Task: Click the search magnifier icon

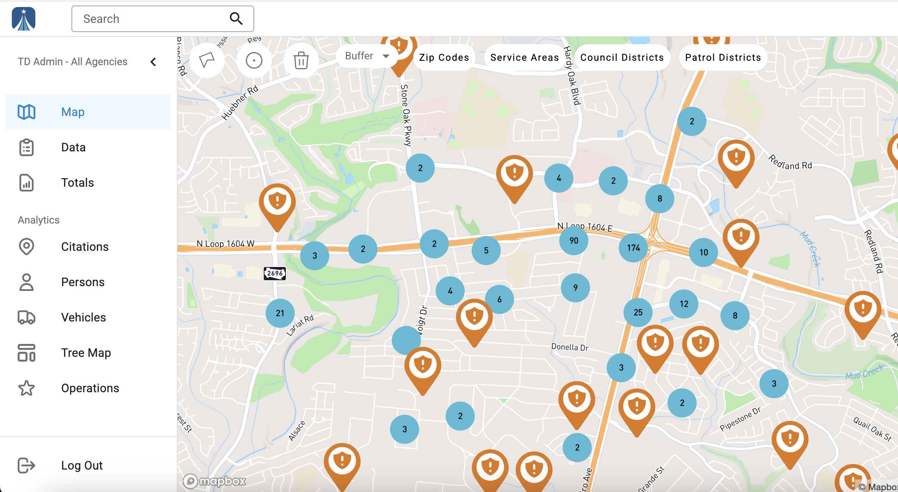Action: (236, 18)
